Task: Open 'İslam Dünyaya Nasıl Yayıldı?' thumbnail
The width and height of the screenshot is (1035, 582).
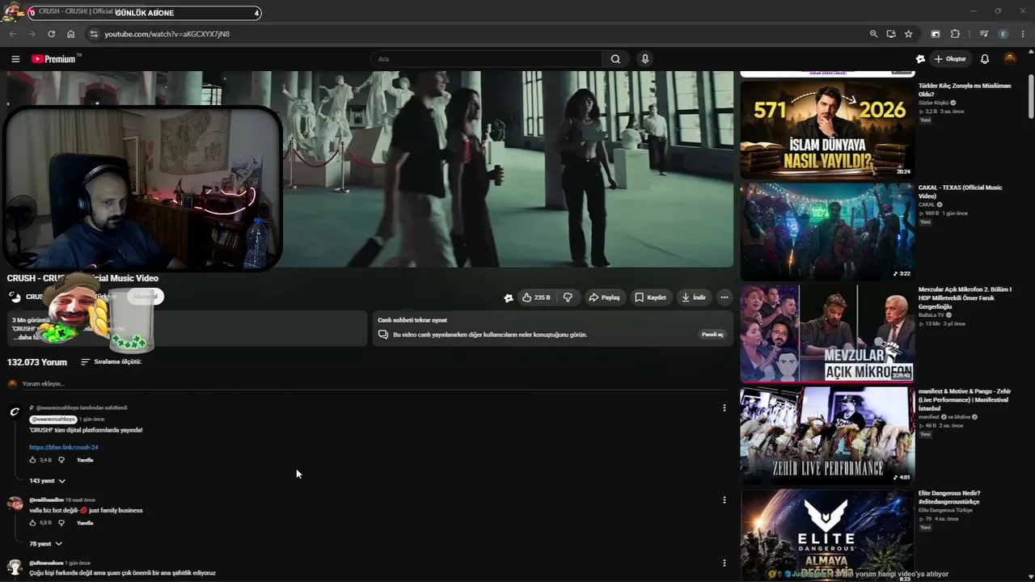Action: tap(827, 129)
